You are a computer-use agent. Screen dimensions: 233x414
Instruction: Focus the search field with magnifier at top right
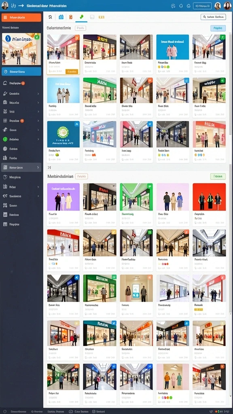[214, 17]
